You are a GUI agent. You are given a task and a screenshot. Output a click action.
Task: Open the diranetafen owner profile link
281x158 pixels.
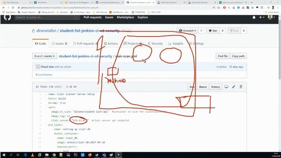point(46,31)
